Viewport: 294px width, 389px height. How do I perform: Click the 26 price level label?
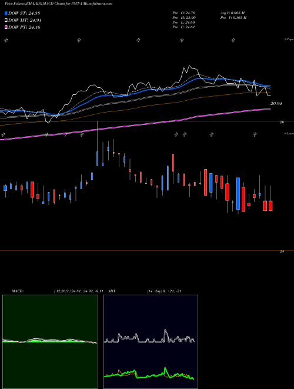coord(282,123)
